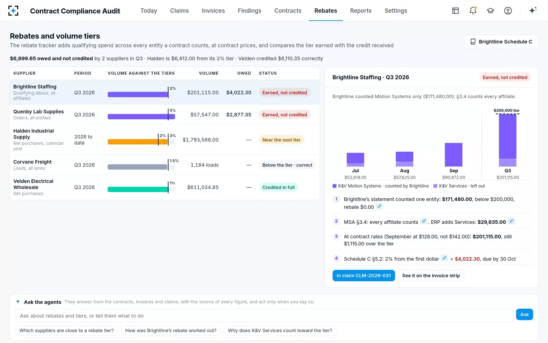Open the Claims tab
548x343 pixels.
[180, 11]
